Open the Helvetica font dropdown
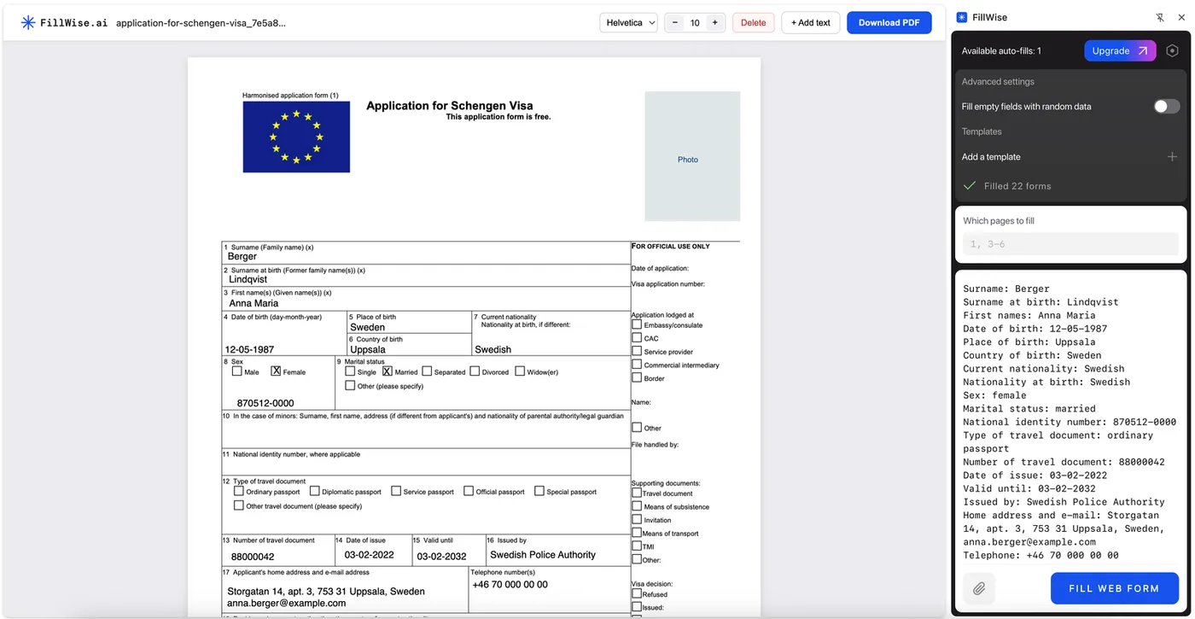 (x=628, y=23)
